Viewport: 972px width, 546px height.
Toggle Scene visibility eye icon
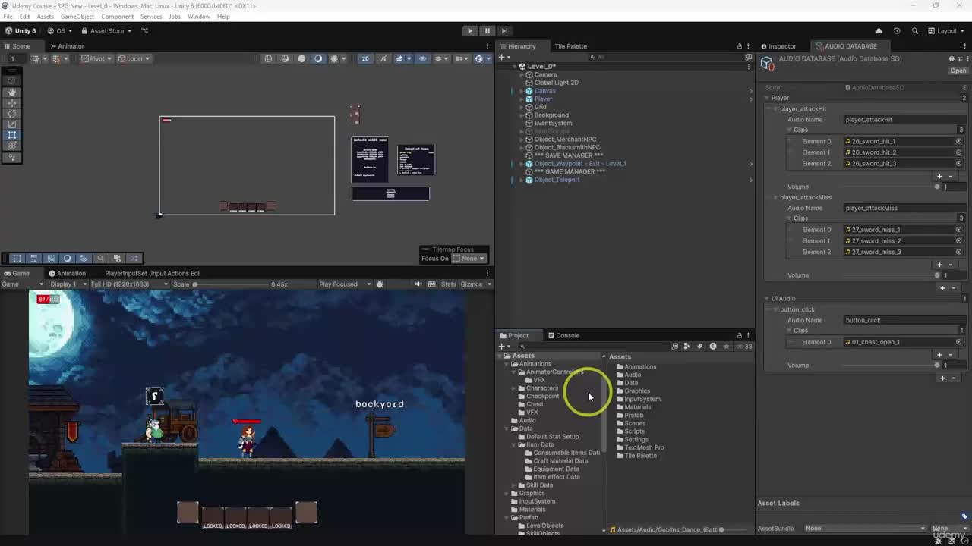[423, 58]
